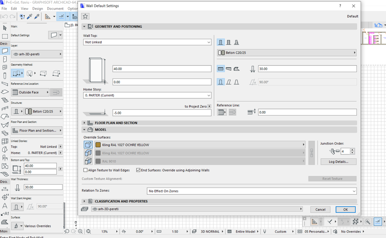Expand Classification and Properties section
This screenshot has width=386, height=238.
(x=84, y=201)
